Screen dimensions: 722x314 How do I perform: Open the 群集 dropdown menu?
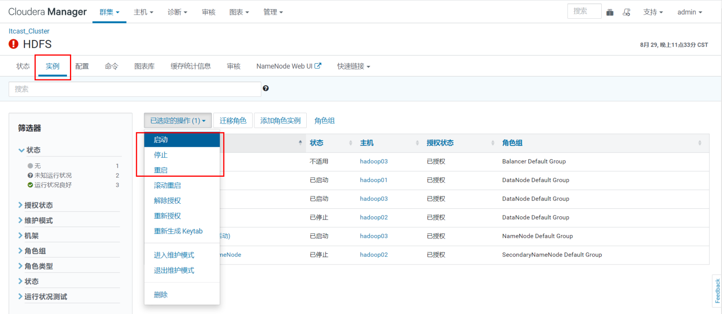click(109, 12)
